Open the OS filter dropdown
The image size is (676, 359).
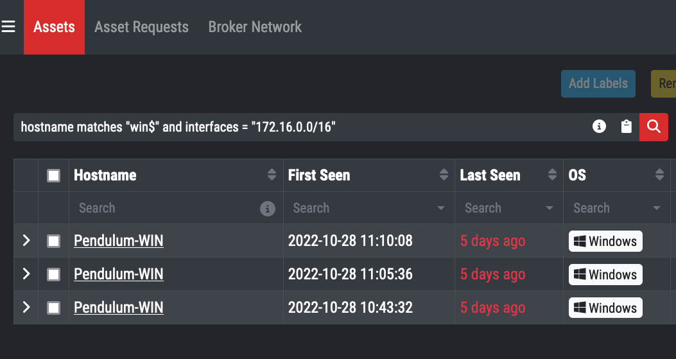tap(657, 209)
